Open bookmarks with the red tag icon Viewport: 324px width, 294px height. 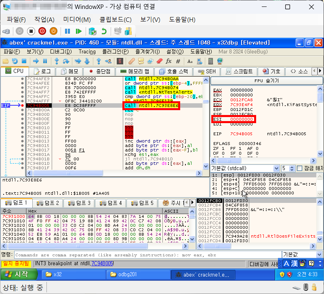[160, 61]
